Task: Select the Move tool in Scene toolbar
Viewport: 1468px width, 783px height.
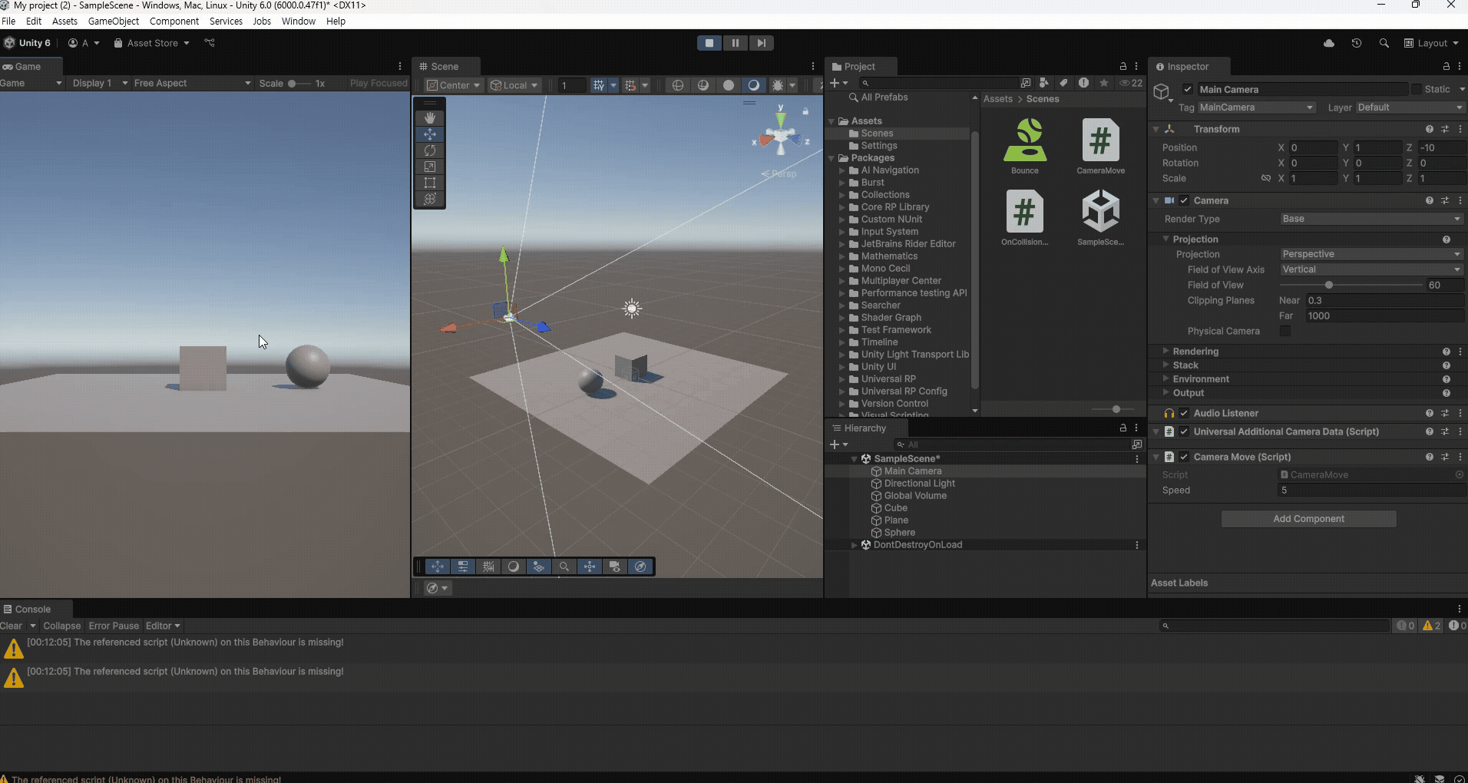Action: pos(430,134)
